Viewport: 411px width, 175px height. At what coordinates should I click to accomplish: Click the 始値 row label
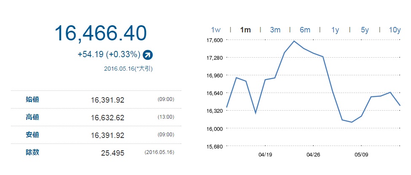pos(32,100)
